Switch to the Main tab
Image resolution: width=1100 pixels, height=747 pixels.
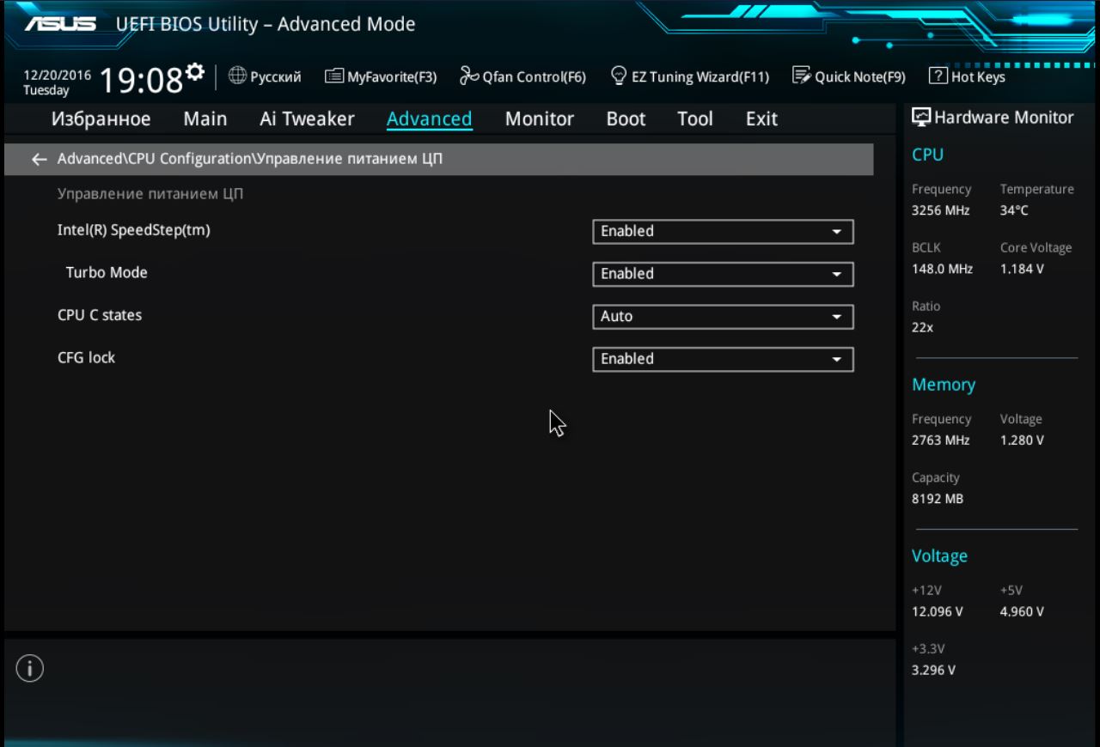click(x=205, y=119)
